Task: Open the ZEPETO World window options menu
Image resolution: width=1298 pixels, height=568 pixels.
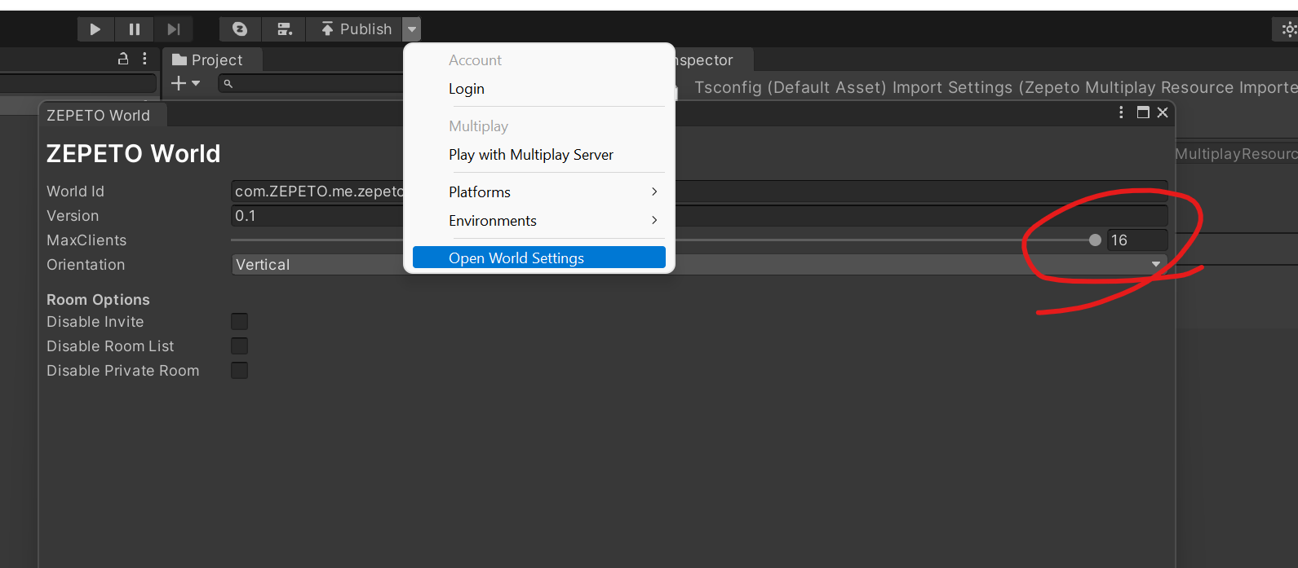Action: (1121, 112)
